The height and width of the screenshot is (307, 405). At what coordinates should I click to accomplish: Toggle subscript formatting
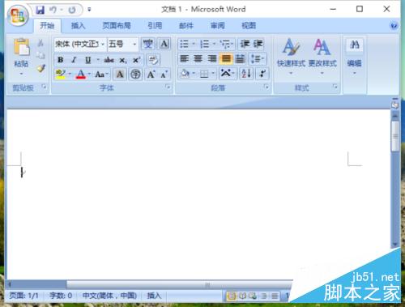[x=123, y=60]
